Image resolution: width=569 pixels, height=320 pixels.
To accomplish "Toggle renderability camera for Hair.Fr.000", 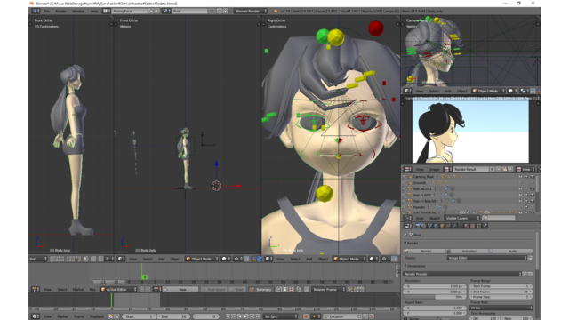I will pos(533,195).
